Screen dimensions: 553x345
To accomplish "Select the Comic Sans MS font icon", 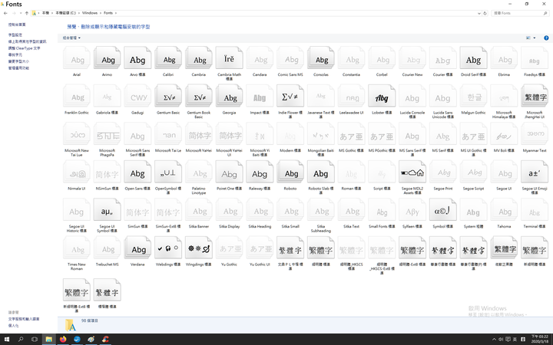I will point(290,58).
